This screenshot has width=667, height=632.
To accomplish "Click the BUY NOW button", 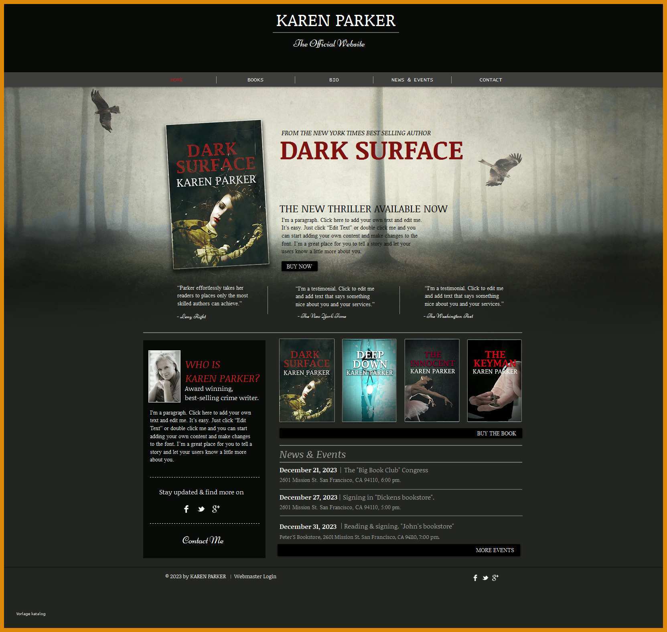I will coord(299,266).
